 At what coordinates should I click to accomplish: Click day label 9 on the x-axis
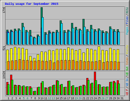[x=39, y=98]
